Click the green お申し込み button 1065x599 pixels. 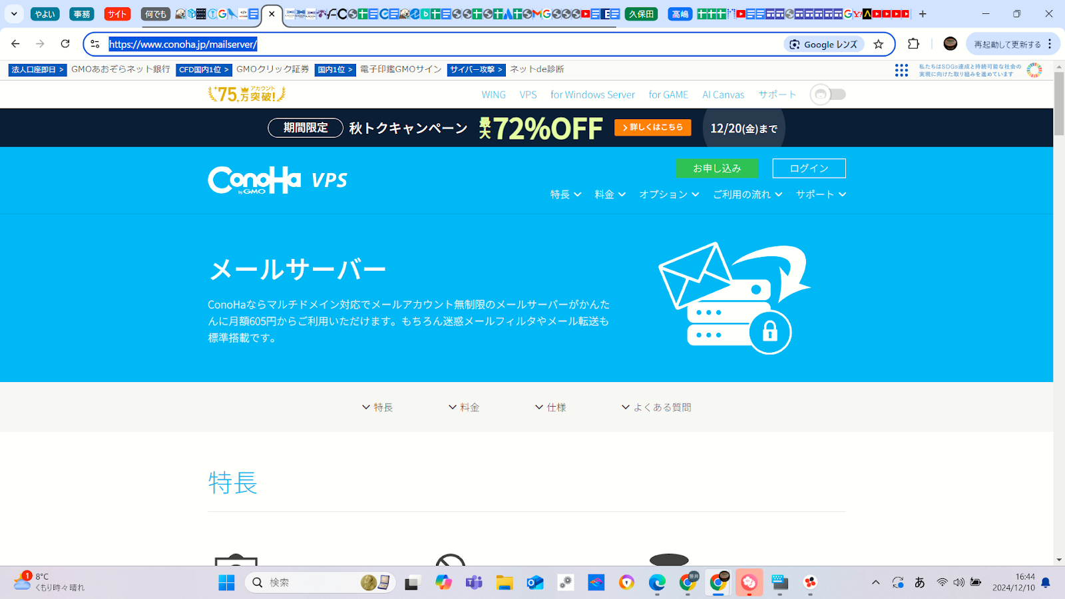click(x=717, y=168)
